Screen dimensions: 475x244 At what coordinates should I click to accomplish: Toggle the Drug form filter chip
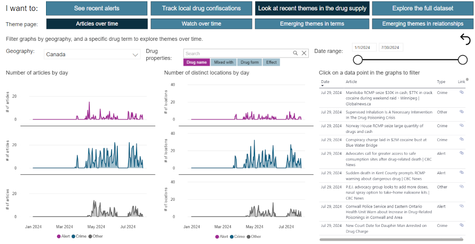(x=250, y=62)
